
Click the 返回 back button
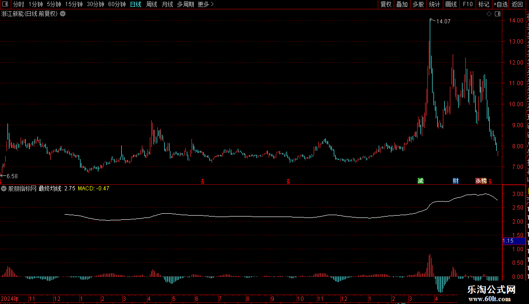[517, 4]
